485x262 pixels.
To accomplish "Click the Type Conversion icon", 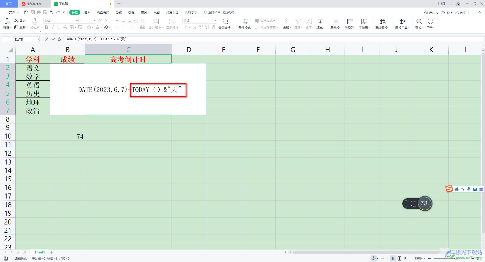I will [226, 21].
